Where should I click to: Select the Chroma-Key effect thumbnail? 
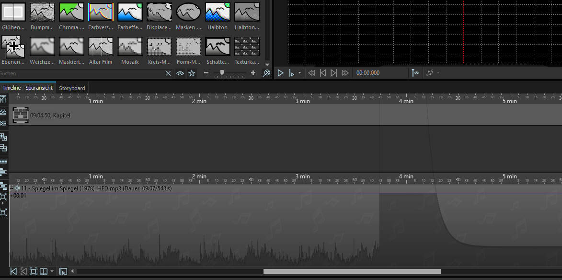point(71,12)
